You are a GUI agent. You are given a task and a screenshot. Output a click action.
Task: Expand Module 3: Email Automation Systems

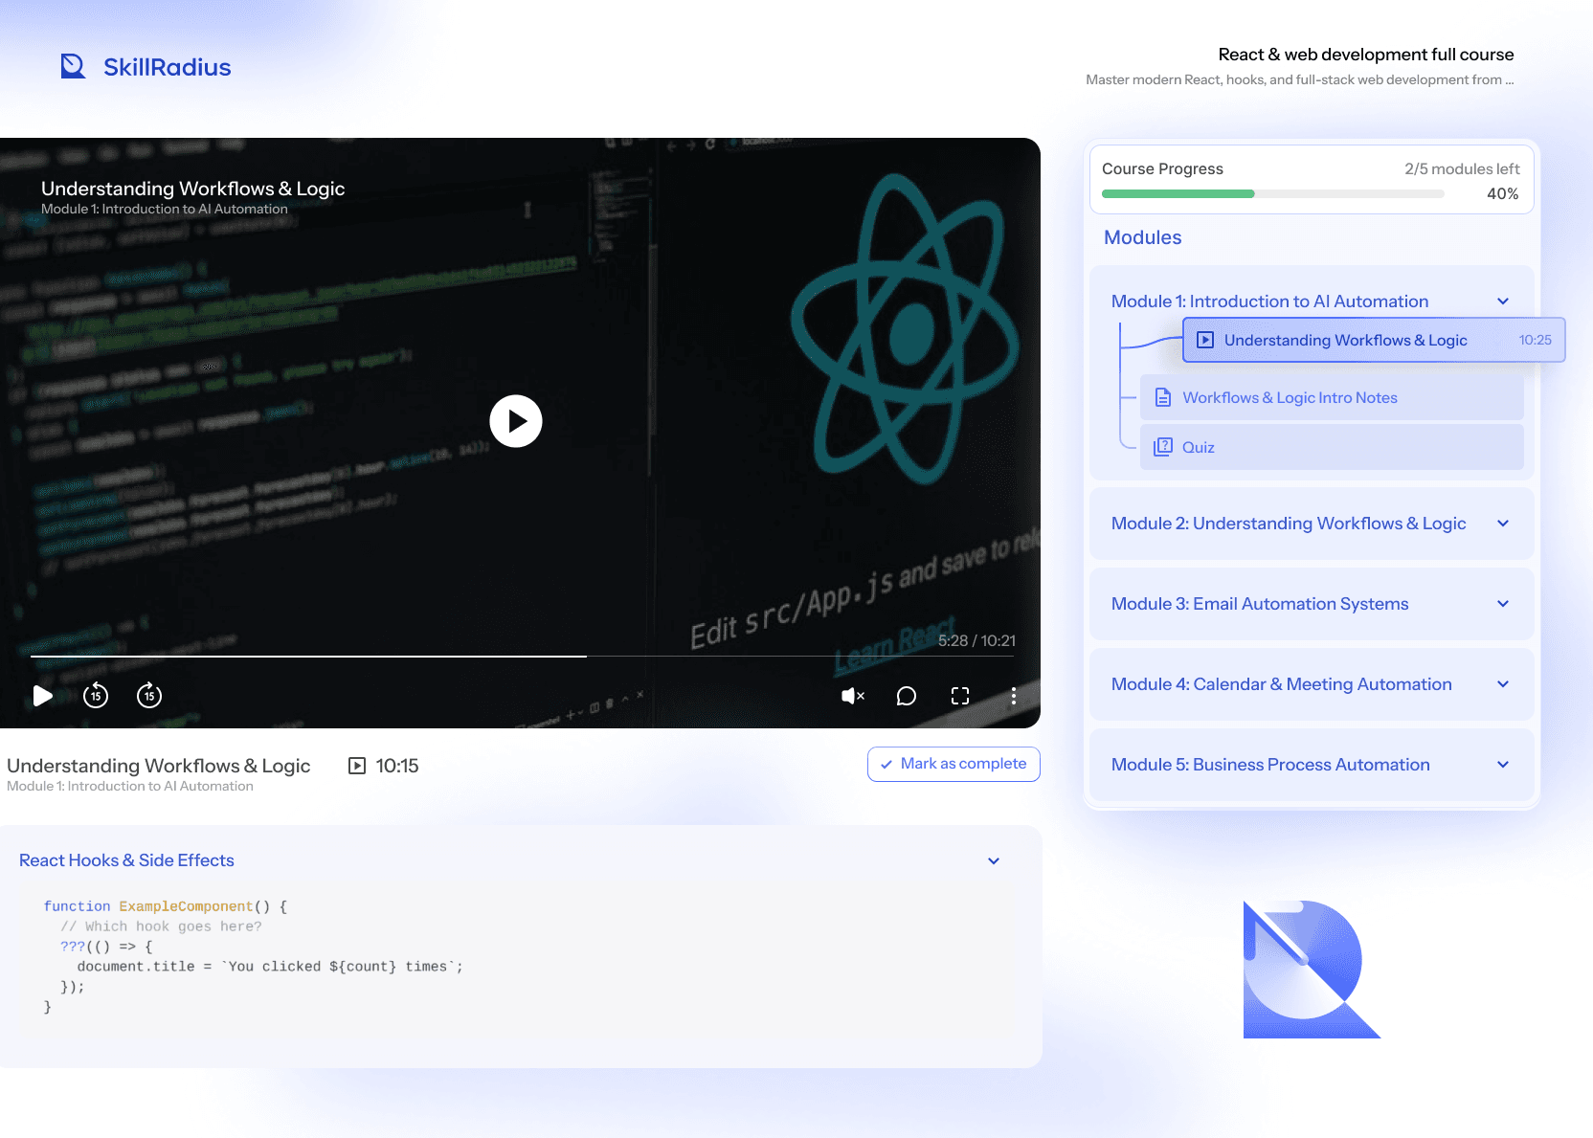point(1312,604)
